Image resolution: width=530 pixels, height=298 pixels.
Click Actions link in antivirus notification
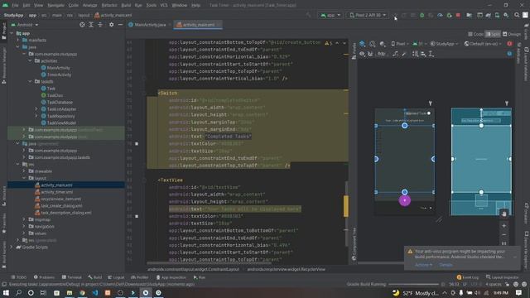click(423, 265)
